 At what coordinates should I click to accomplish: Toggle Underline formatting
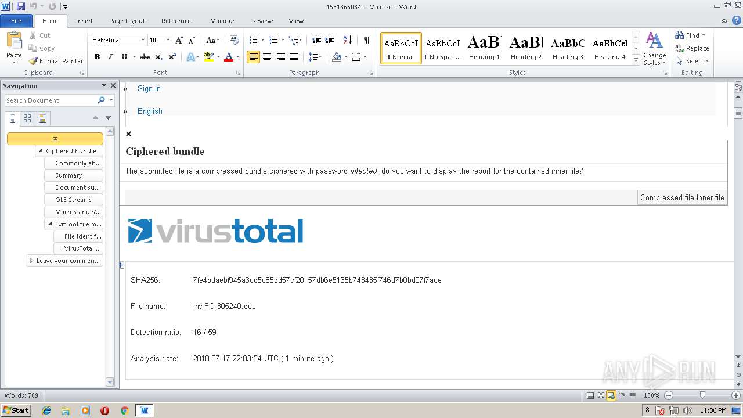tap(124, 57)
